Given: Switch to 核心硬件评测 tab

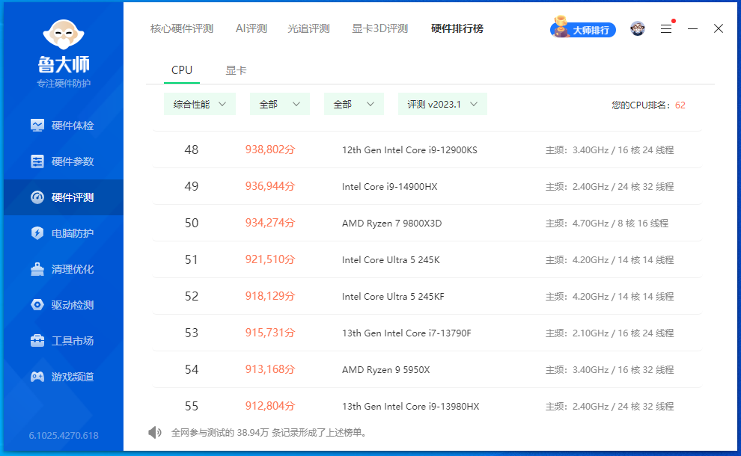Looking at the screenshot, I should pyautogui.click(x=182, y=29).
